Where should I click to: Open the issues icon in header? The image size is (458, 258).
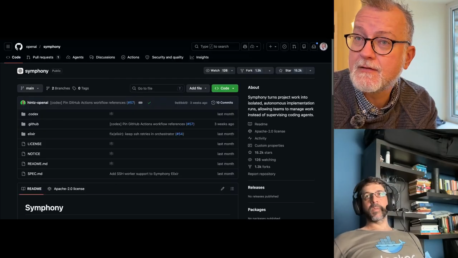pos(284,47)
